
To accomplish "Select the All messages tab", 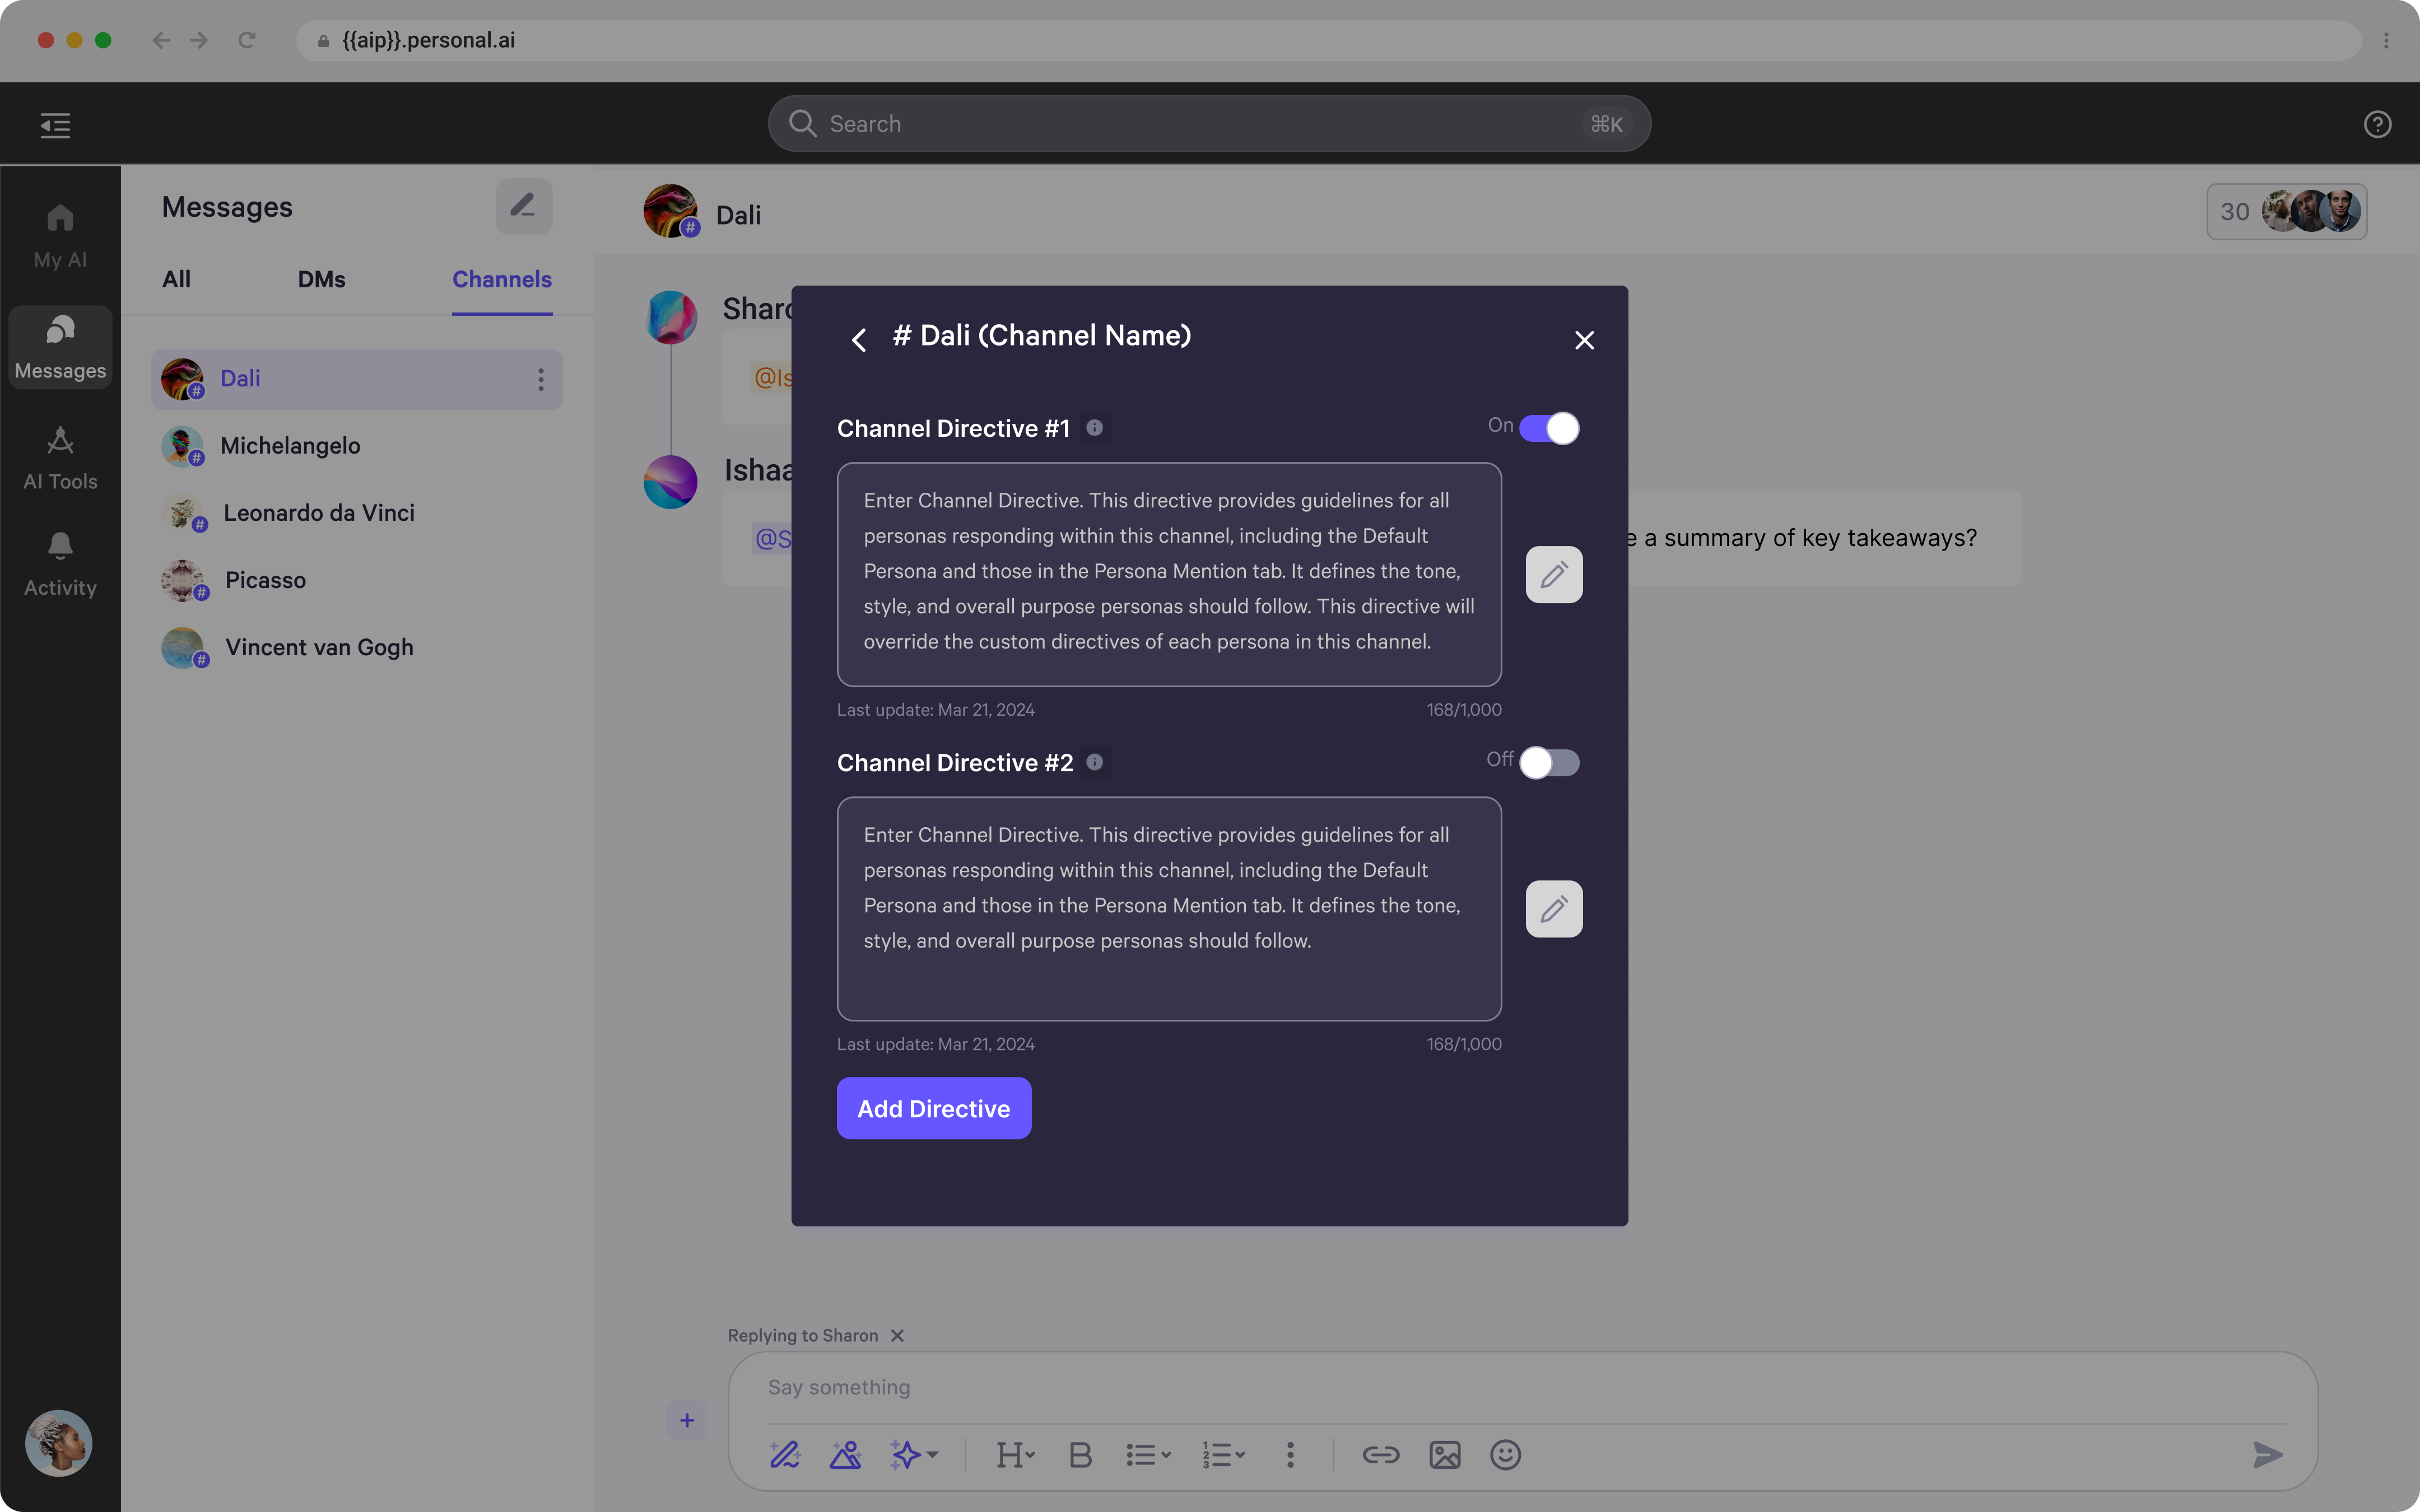I will pos(176,279).
